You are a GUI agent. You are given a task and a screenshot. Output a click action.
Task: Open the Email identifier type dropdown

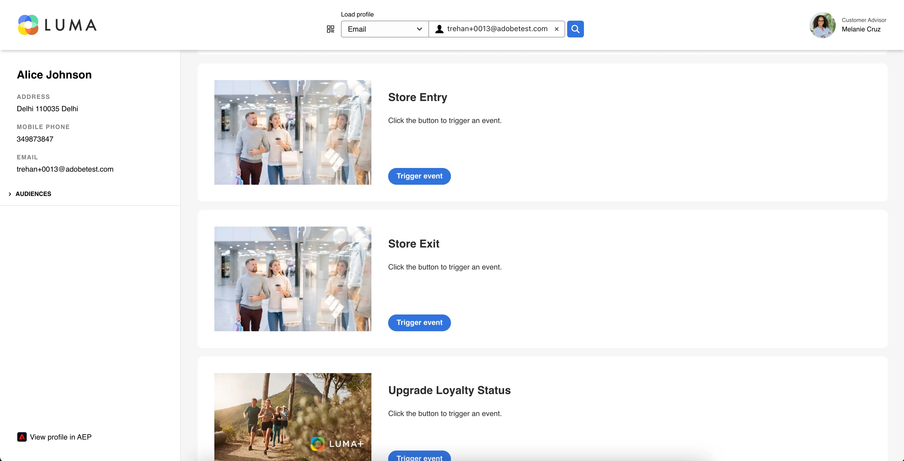click(x=385, y=29)
